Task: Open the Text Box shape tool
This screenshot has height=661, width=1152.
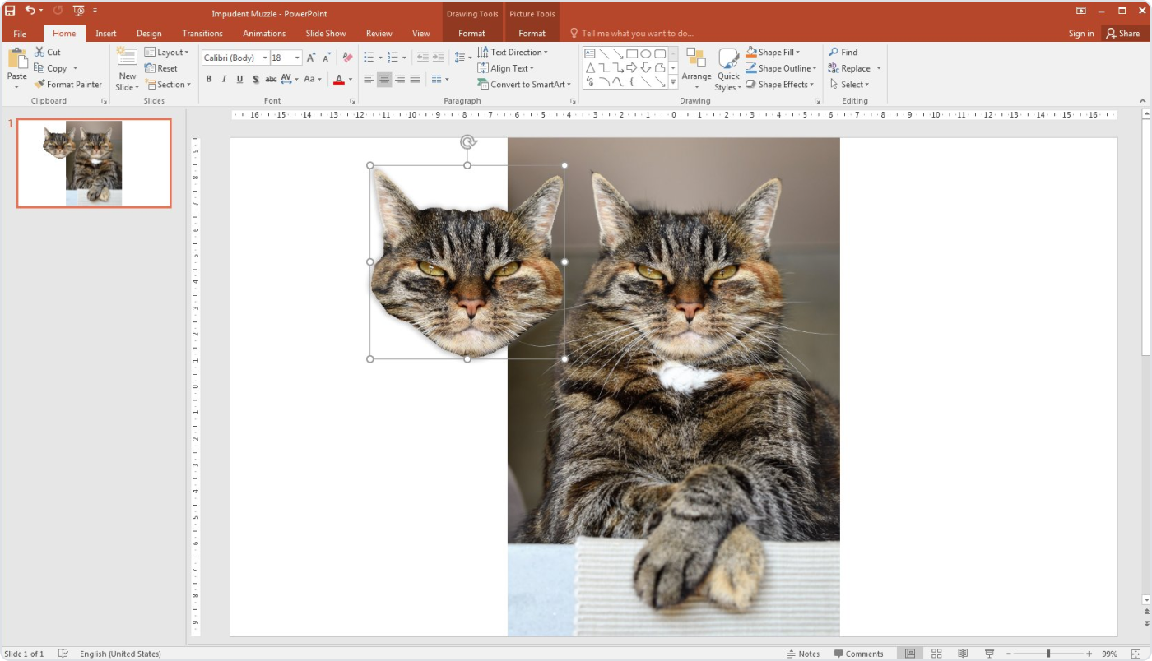Action: click(589, 52)
